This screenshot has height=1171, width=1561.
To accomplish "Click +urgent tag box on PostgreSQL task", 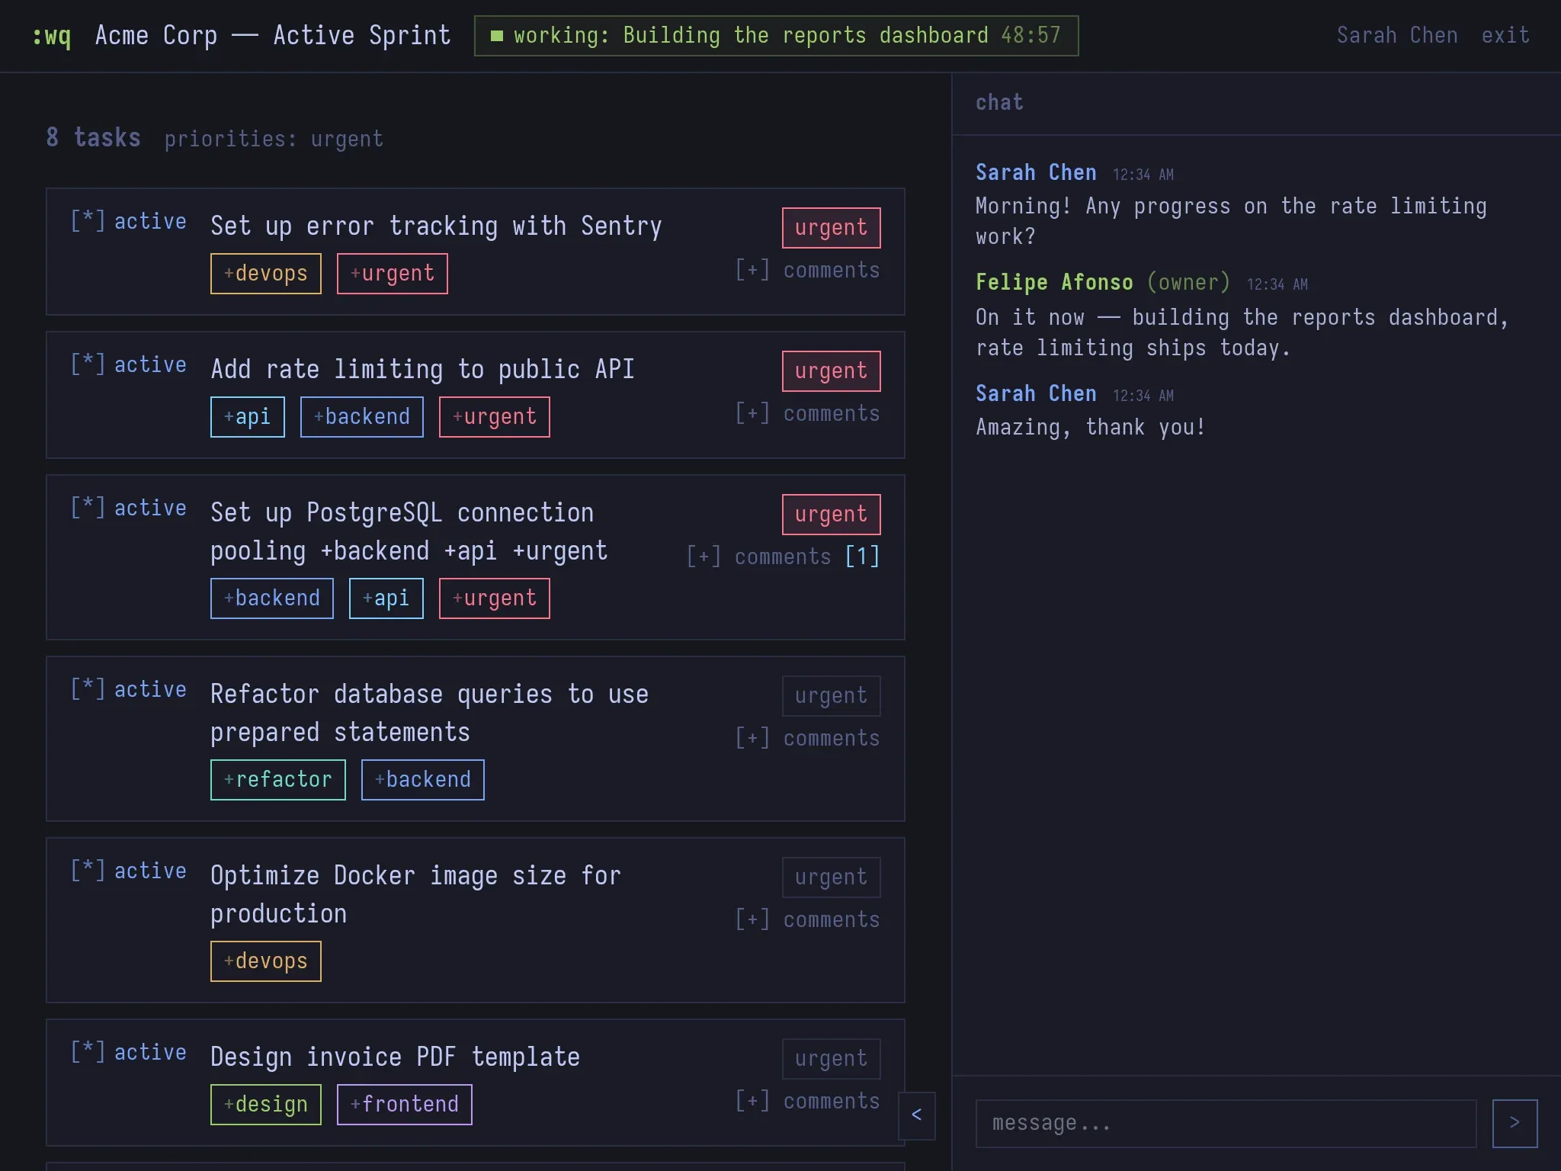I will (495, 598).
